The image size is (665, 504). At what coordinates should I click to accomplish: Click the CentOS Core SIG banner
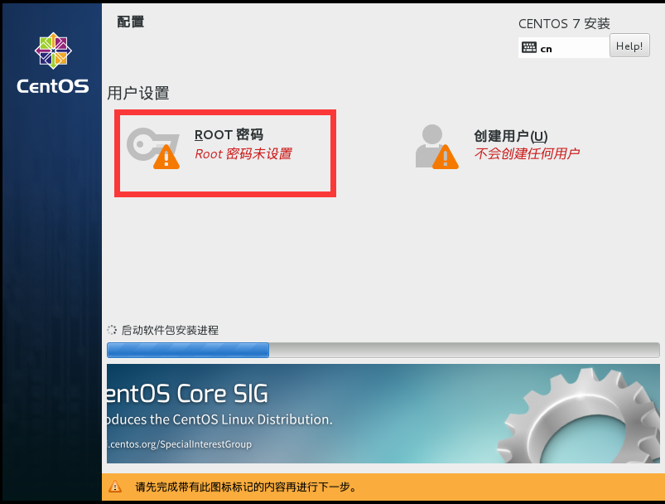click(383, 414)
